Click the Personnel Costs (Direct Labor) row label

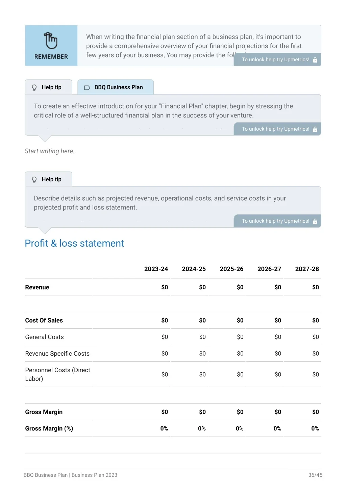point(57,375)
